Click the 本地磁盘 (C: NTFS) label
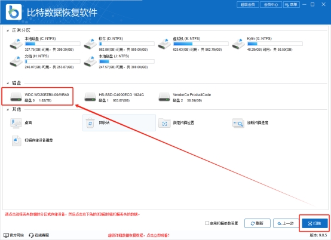Image resolution: width=331 pixels, height=240 pixels. pos(40,39)
